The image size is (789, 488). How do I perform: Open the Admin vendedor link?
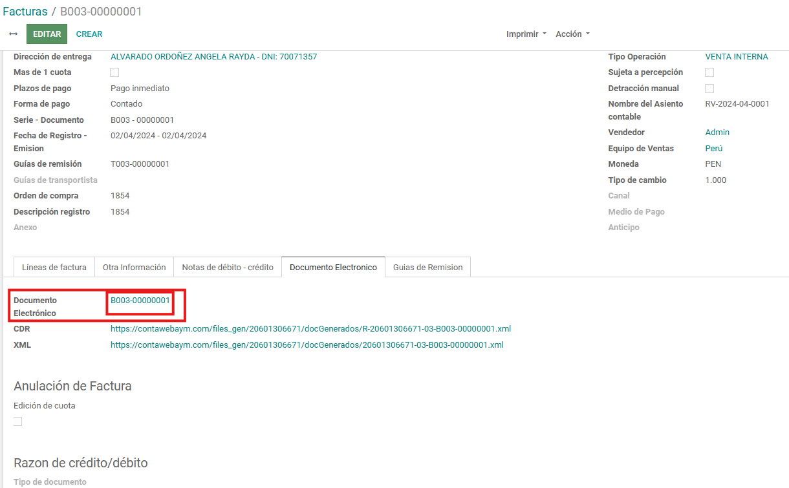click(x=717, y=133)
